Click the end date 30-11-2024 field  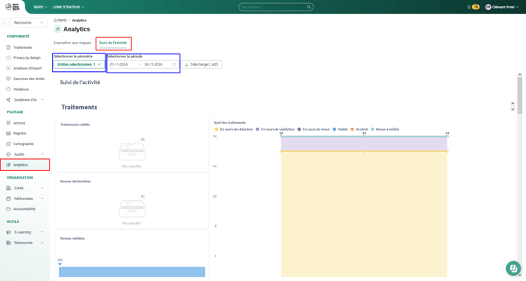pyautogui.click(x=154, y=64)
